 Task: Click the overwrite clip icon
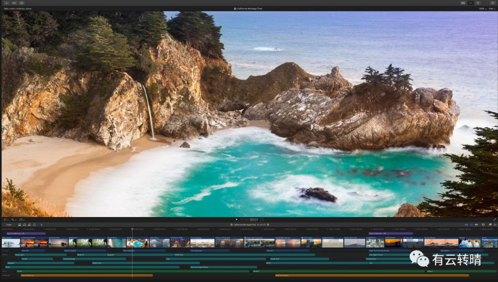(x=34, y=224)
